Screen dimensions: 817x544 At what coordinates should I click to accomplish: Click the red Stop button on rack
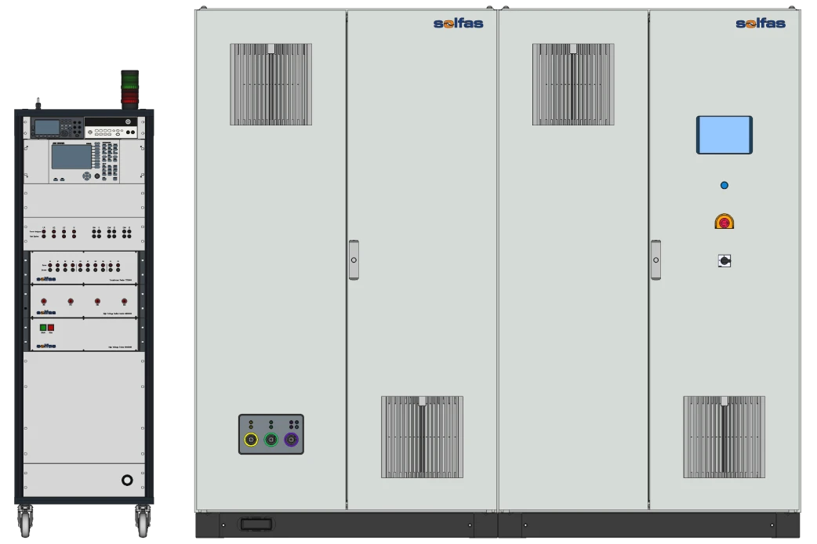pyautogui.click(x=50, y=328)
